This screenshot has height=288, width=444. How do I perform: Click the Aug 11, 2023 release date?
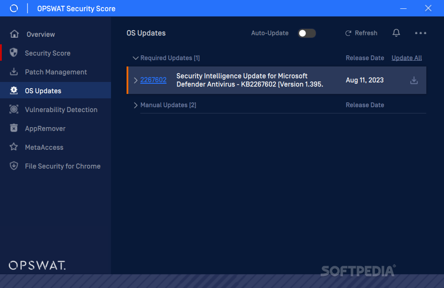tap(365, 80)
